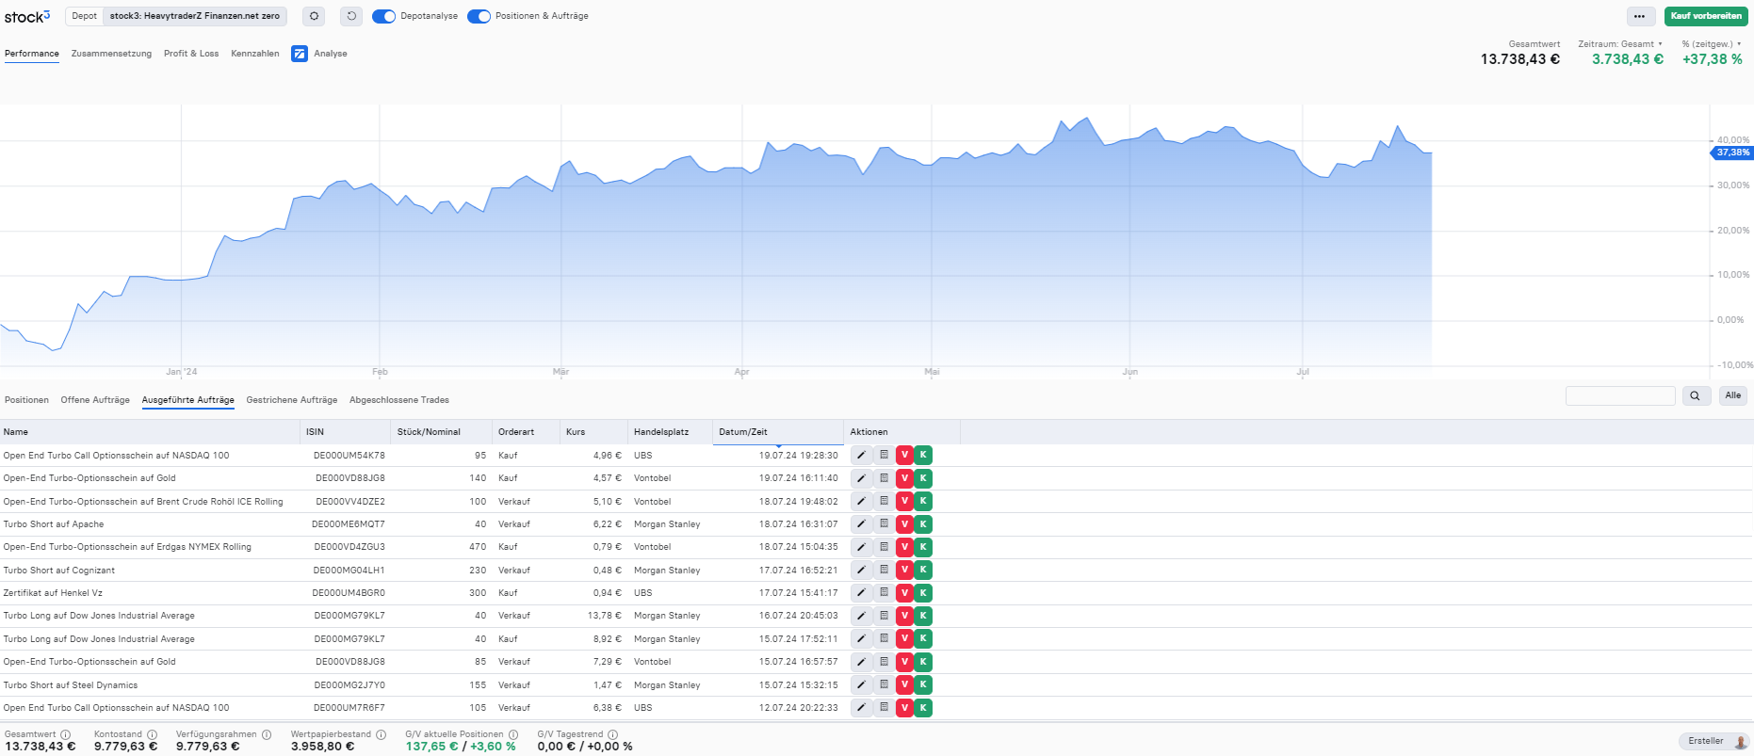Screen dimensions: 1754x756
Task: Click the Turbo Short auf Cognizant name
Action: pos(59,571)
